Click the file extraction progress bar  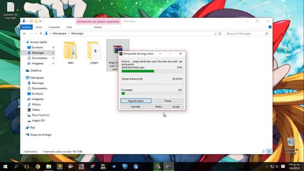click(x=152, y=71)
